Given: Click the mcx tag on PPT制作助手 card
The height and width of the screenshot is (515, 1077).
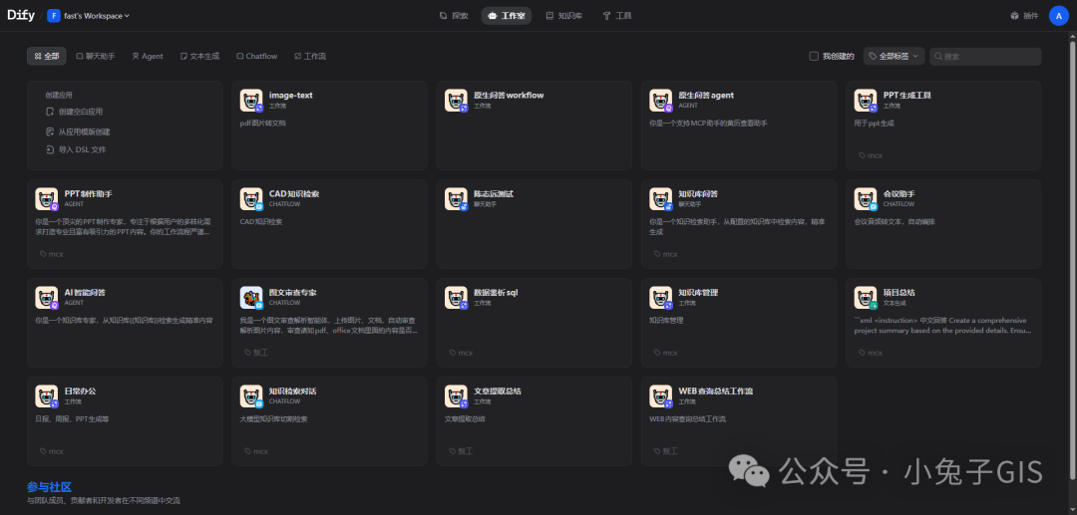Looking at the screenshot, I should tap(52, 254).
